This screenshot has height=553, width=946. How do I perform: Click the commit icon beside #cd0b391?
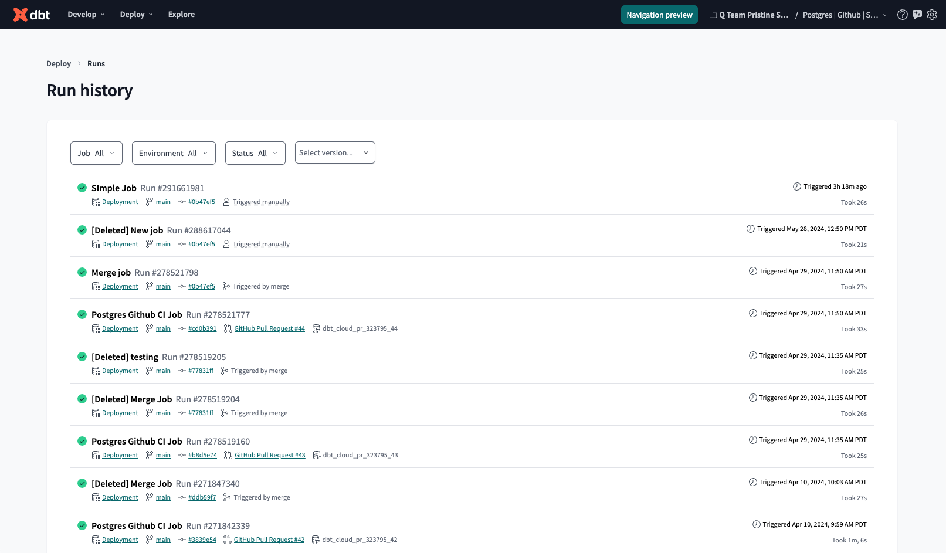[182, 328]
